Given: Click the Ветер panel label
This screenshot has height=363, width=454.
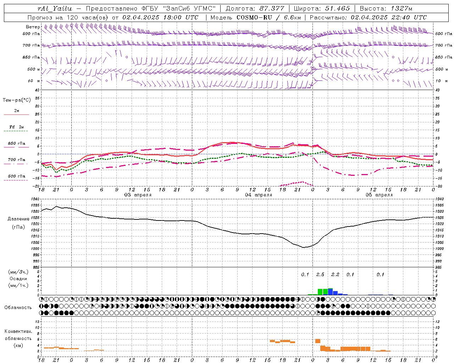Looking at the screenshot, I should pos(33,27).
